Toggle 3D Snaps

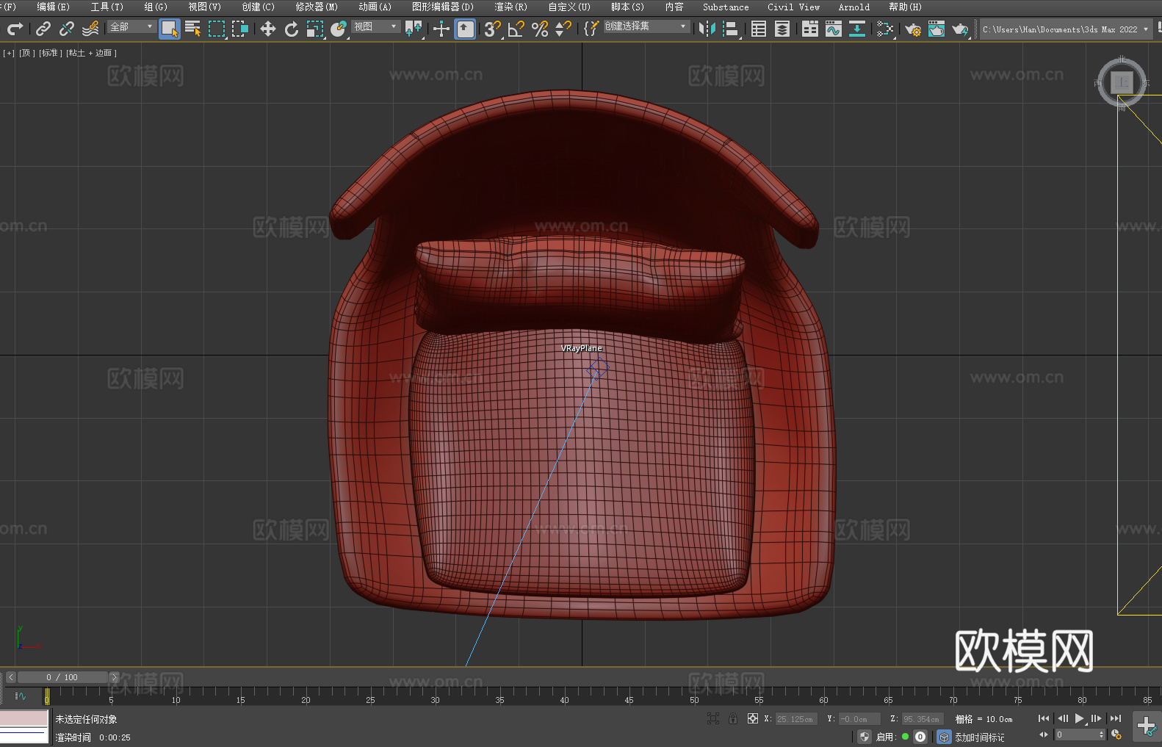493,29
